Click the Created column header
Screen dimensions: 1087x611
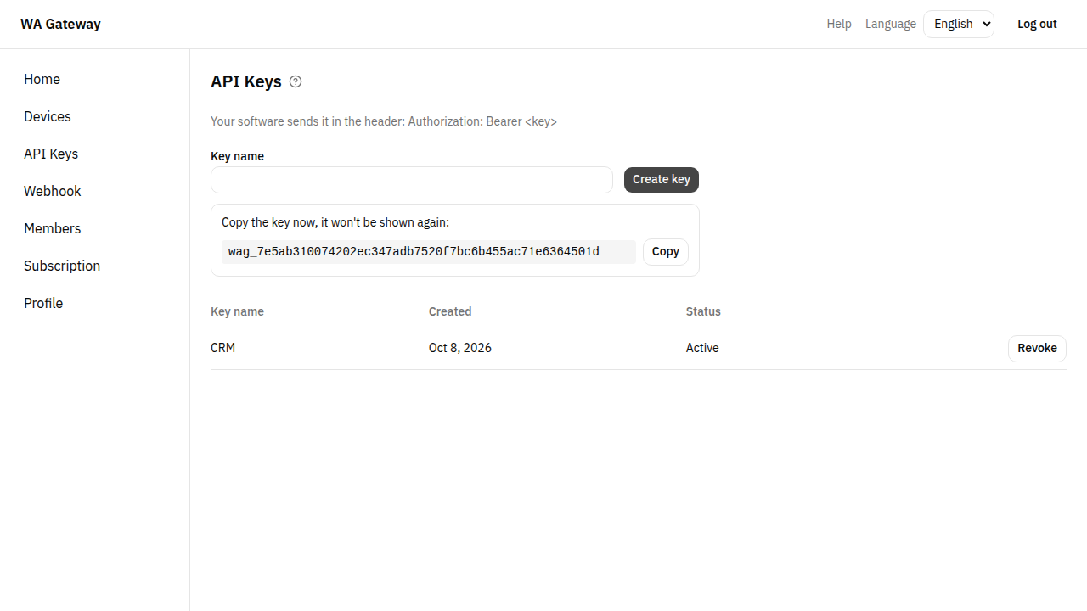(450, 311)
